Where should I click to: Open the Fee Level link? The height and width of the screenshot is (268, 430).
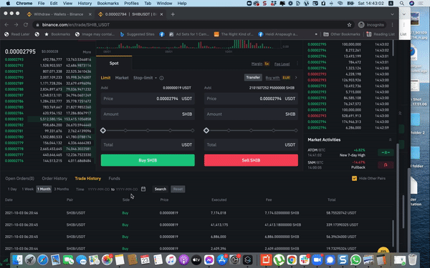click(x=282, y=64)
